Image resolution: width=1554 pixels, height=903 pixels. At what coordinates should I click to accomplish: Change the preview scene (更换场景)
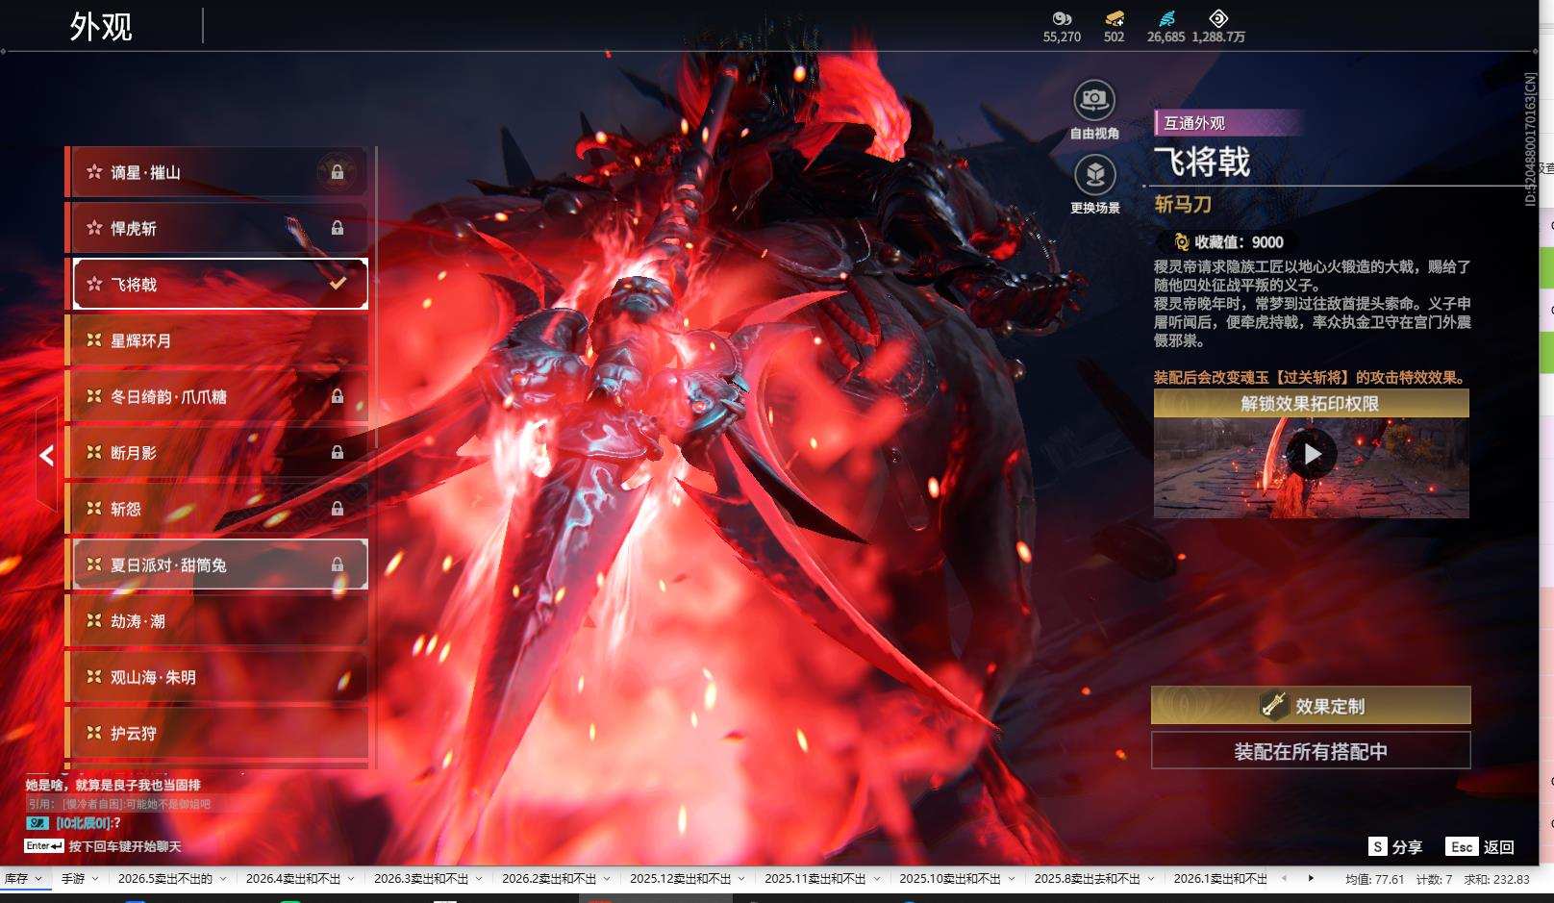[1094, 175]
